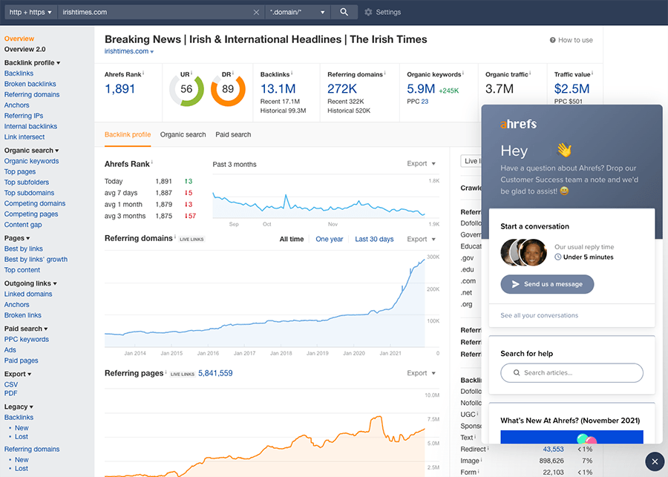
Task: Click the 43,553 redirect backlinks link
Action: click(x=553, y=450)
